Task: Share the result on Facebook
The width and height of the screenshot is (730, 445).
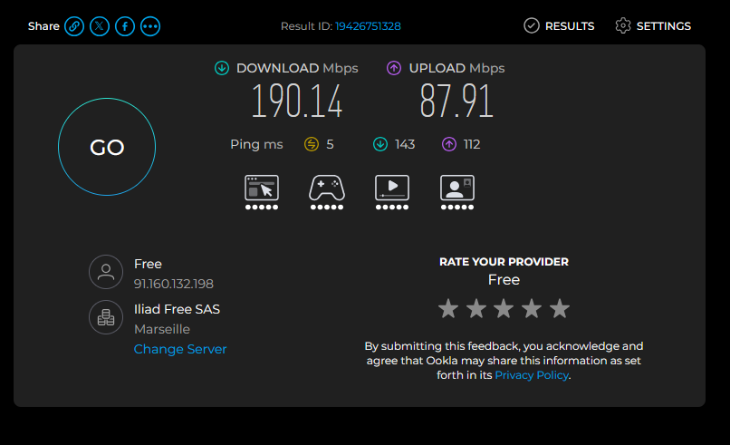Action: (x=125, y=26)
